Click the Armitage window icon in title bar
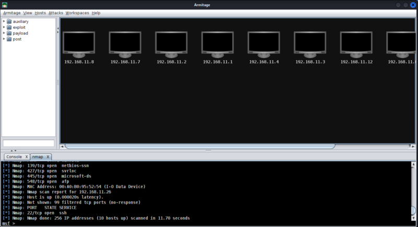The width and height of the screenshot is (418, 227). 5,5
